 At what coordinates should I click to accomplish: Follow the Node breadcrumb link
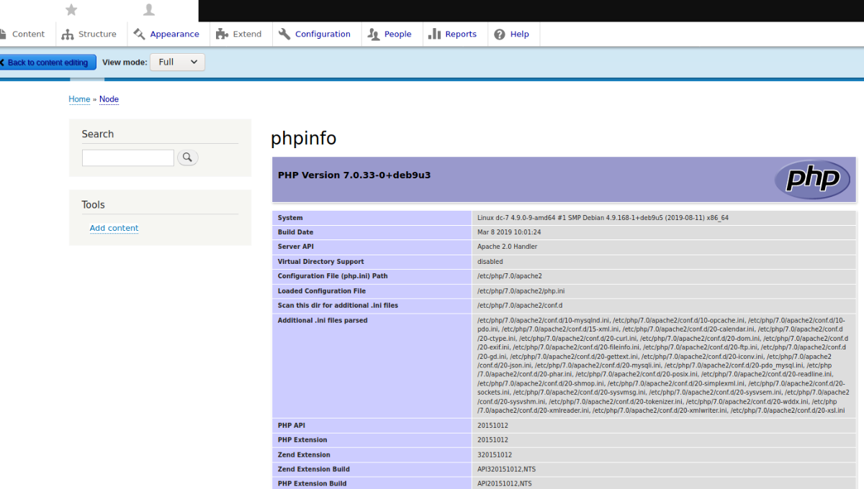point(109,99)
